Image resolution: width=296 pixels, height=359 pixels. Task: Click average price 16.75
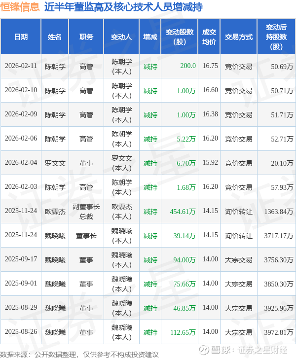pos(210,66)
